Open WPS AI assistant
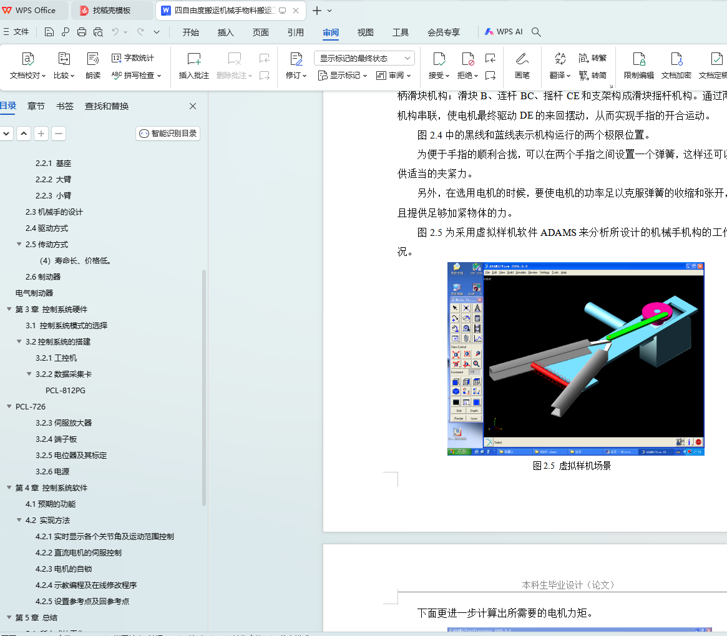 coord(504,32)
